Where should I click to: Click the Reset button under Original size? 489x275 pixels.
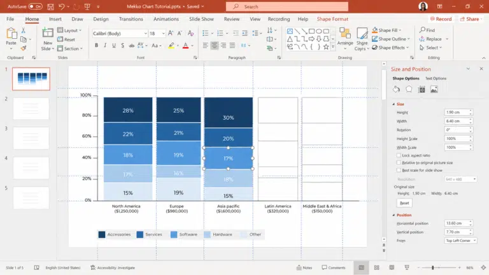pyautogui.click(x=404, y=203)
